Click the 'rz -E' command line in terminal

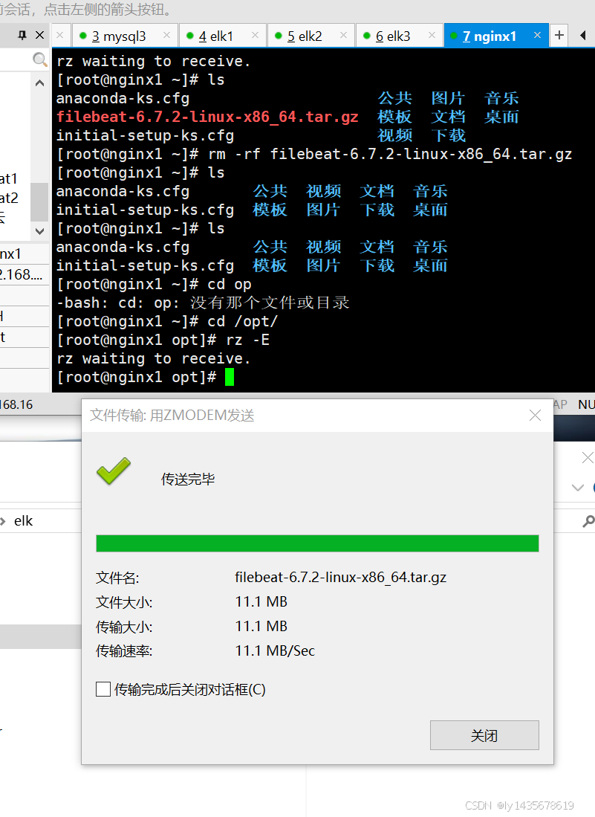coord(163,340)
